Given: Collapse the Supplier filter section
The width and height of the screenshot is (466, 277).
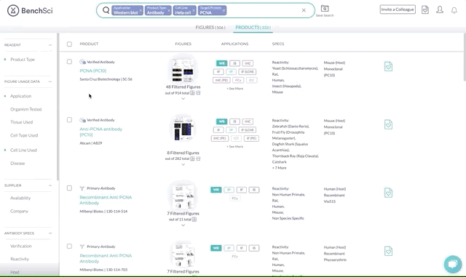Looking at the screenshot, I should pyautogui.click(x=50, y=185).
